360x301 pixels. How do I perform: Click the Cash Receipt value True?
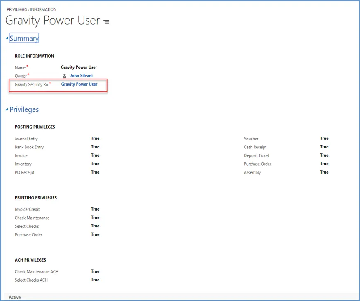click(x=324, y=147)
